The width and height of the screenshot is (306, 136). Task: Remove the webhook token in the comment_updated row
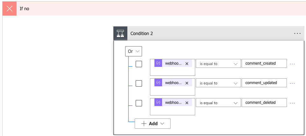coord(187,83)
